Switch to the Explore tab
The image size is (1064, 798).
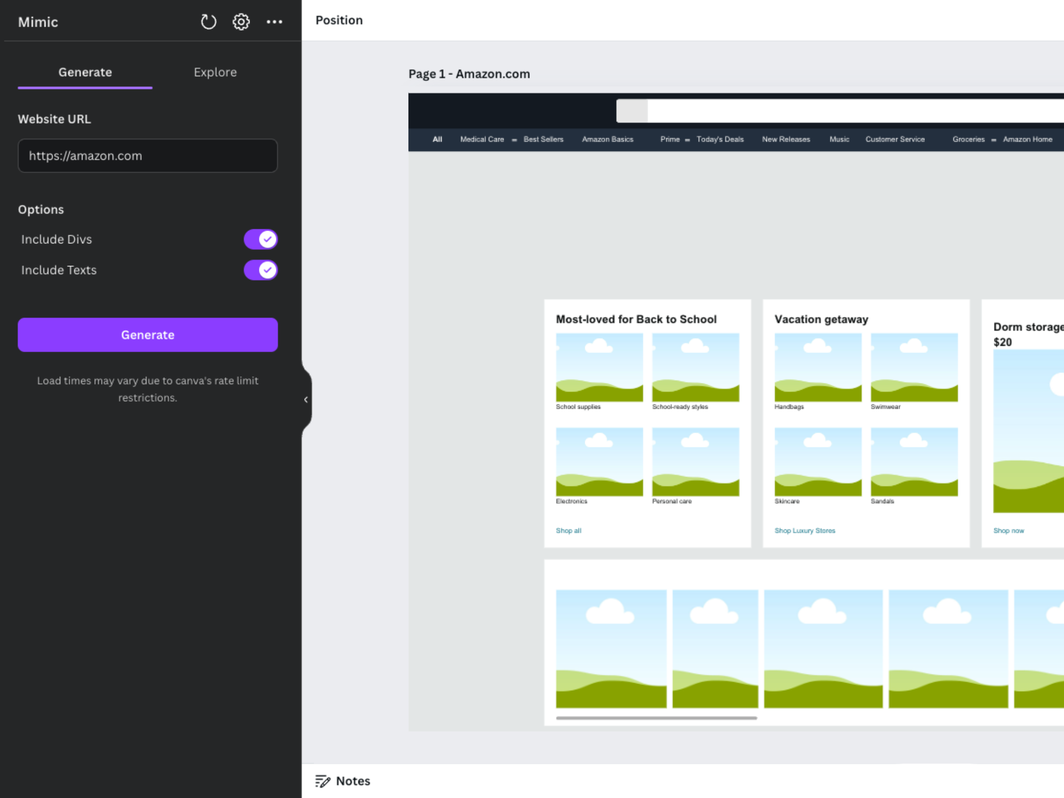coord(215,72)
